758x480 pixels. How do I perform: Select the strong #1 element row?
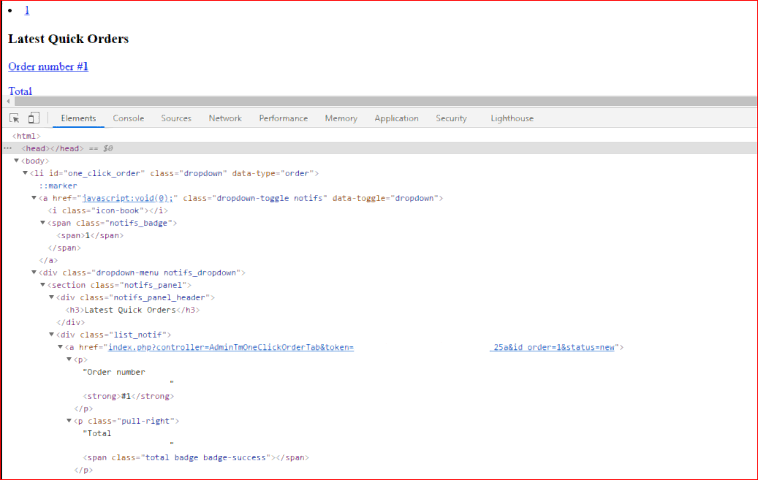pos(129,397)
